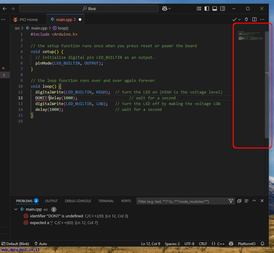Click the code minimap preview

tap(250, 36)
